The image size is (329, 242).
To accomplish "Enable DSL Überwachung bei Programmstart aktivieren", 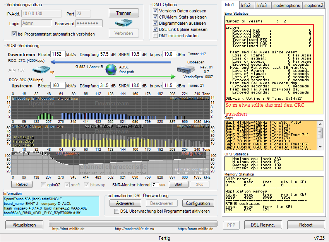I will click(117, 211).
